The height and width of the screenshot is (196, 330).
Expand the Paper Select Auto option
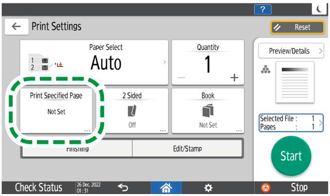tap(94, 62)
